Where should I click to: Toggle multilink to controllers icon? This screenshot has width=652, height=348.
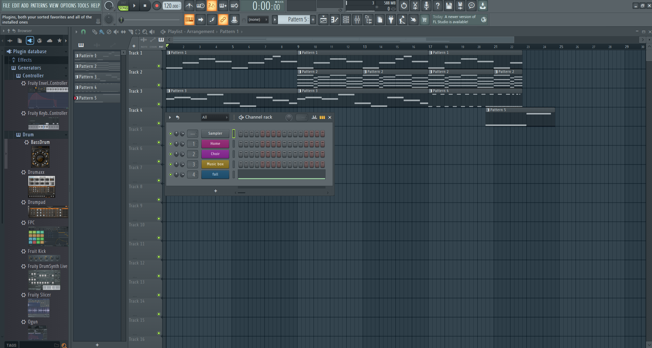[x=223, y=20]
